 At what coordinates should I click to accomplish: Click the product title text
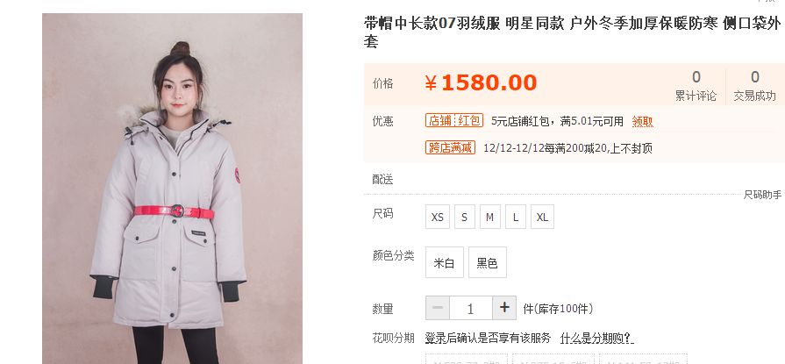(x=572, y=32)
